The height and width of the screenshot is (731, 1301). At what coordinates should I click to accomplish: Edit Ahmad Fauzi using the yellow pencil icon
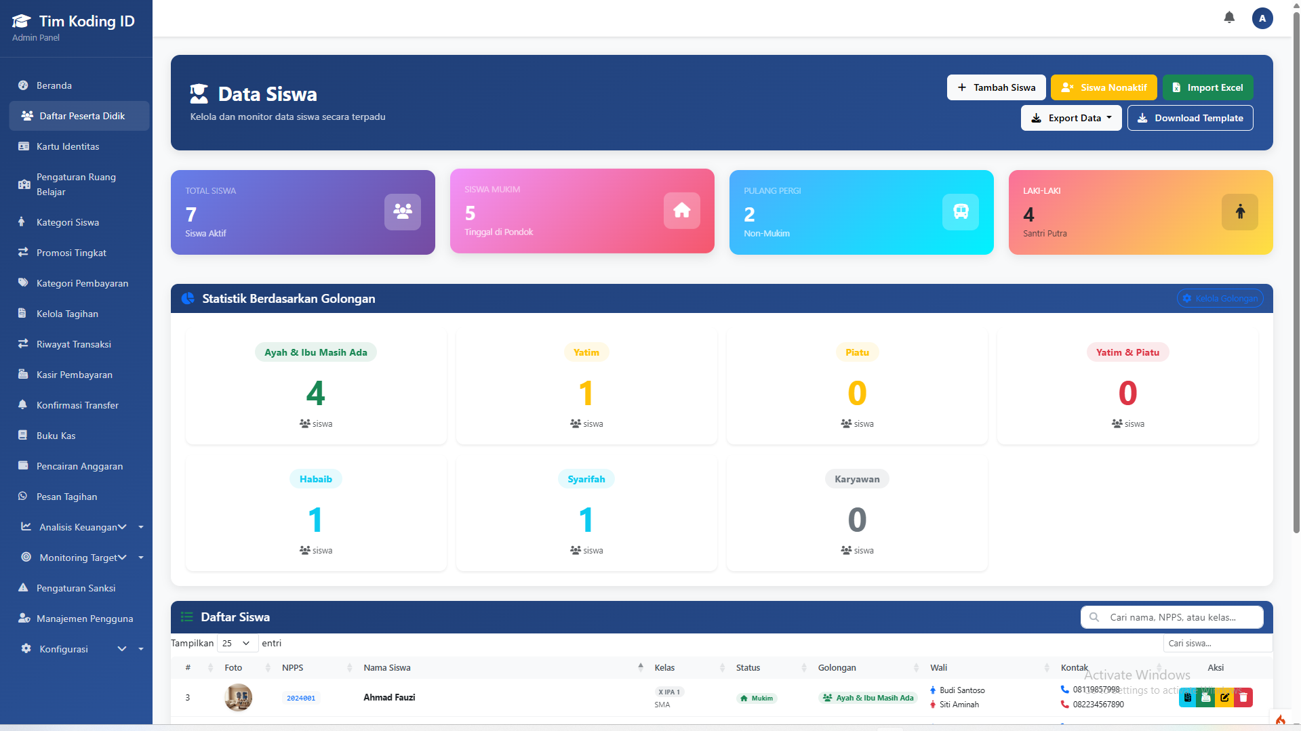point(1224,697)
